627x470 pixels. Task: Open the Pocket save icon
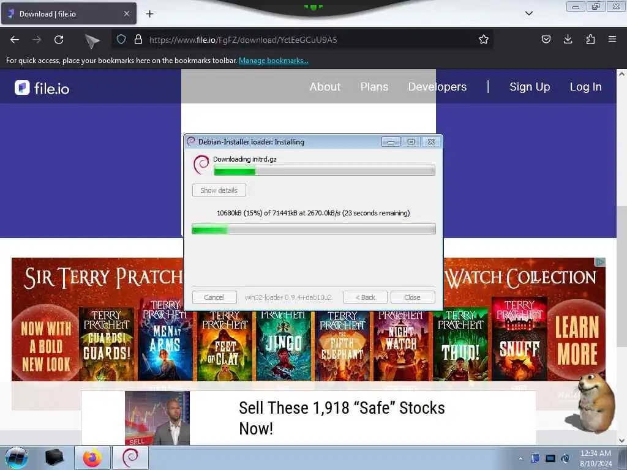pos(546,39)
